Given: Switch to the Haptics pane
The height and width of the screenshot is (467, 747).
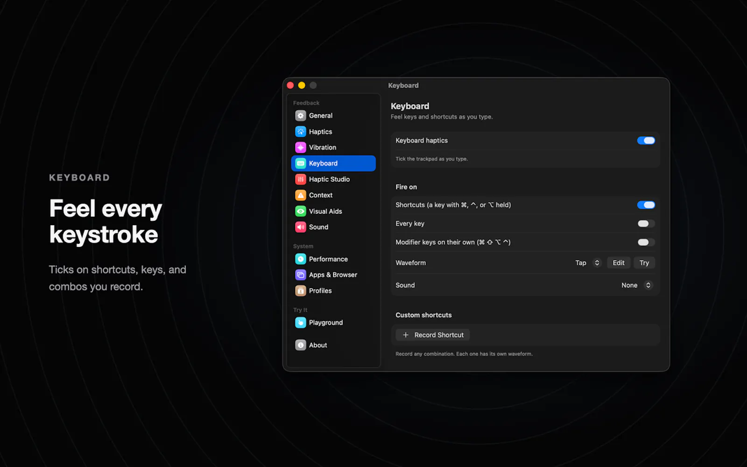Looking at the screenshot, I should [320, 132].
